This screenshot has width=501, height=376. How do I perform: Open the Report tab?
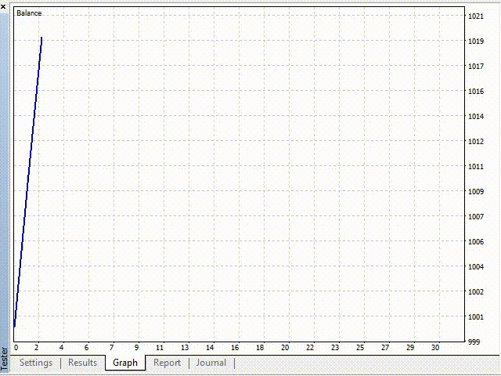[167, 363]
